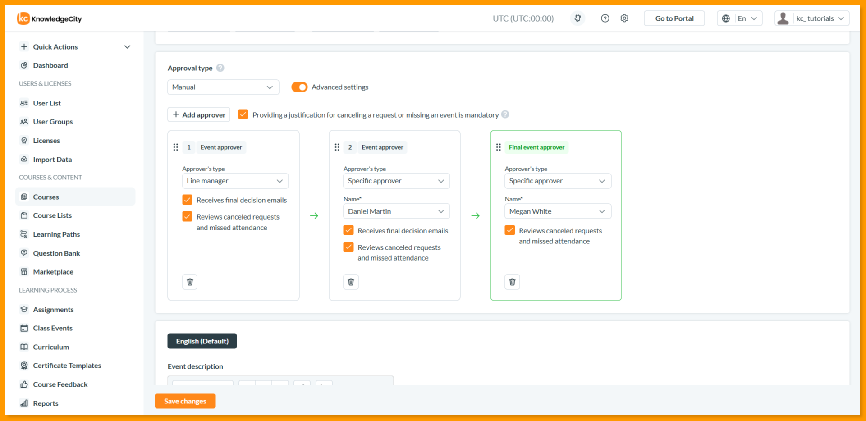Open the Line manager approver's type dropdown

[235, 181]
